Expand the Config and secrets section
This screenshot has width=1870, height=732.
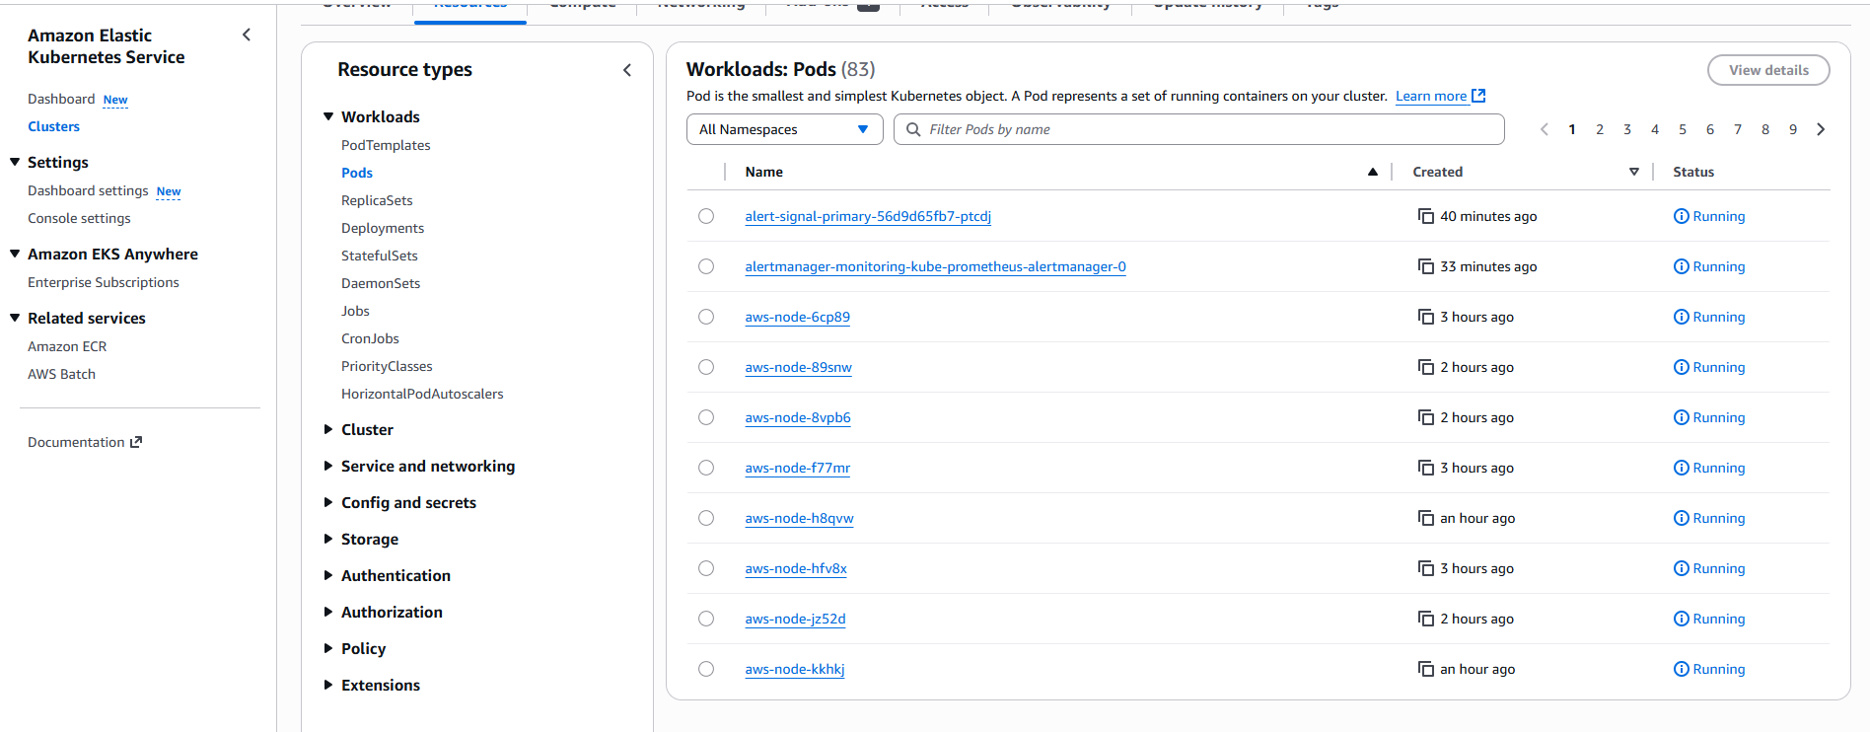tap(408, 502)
